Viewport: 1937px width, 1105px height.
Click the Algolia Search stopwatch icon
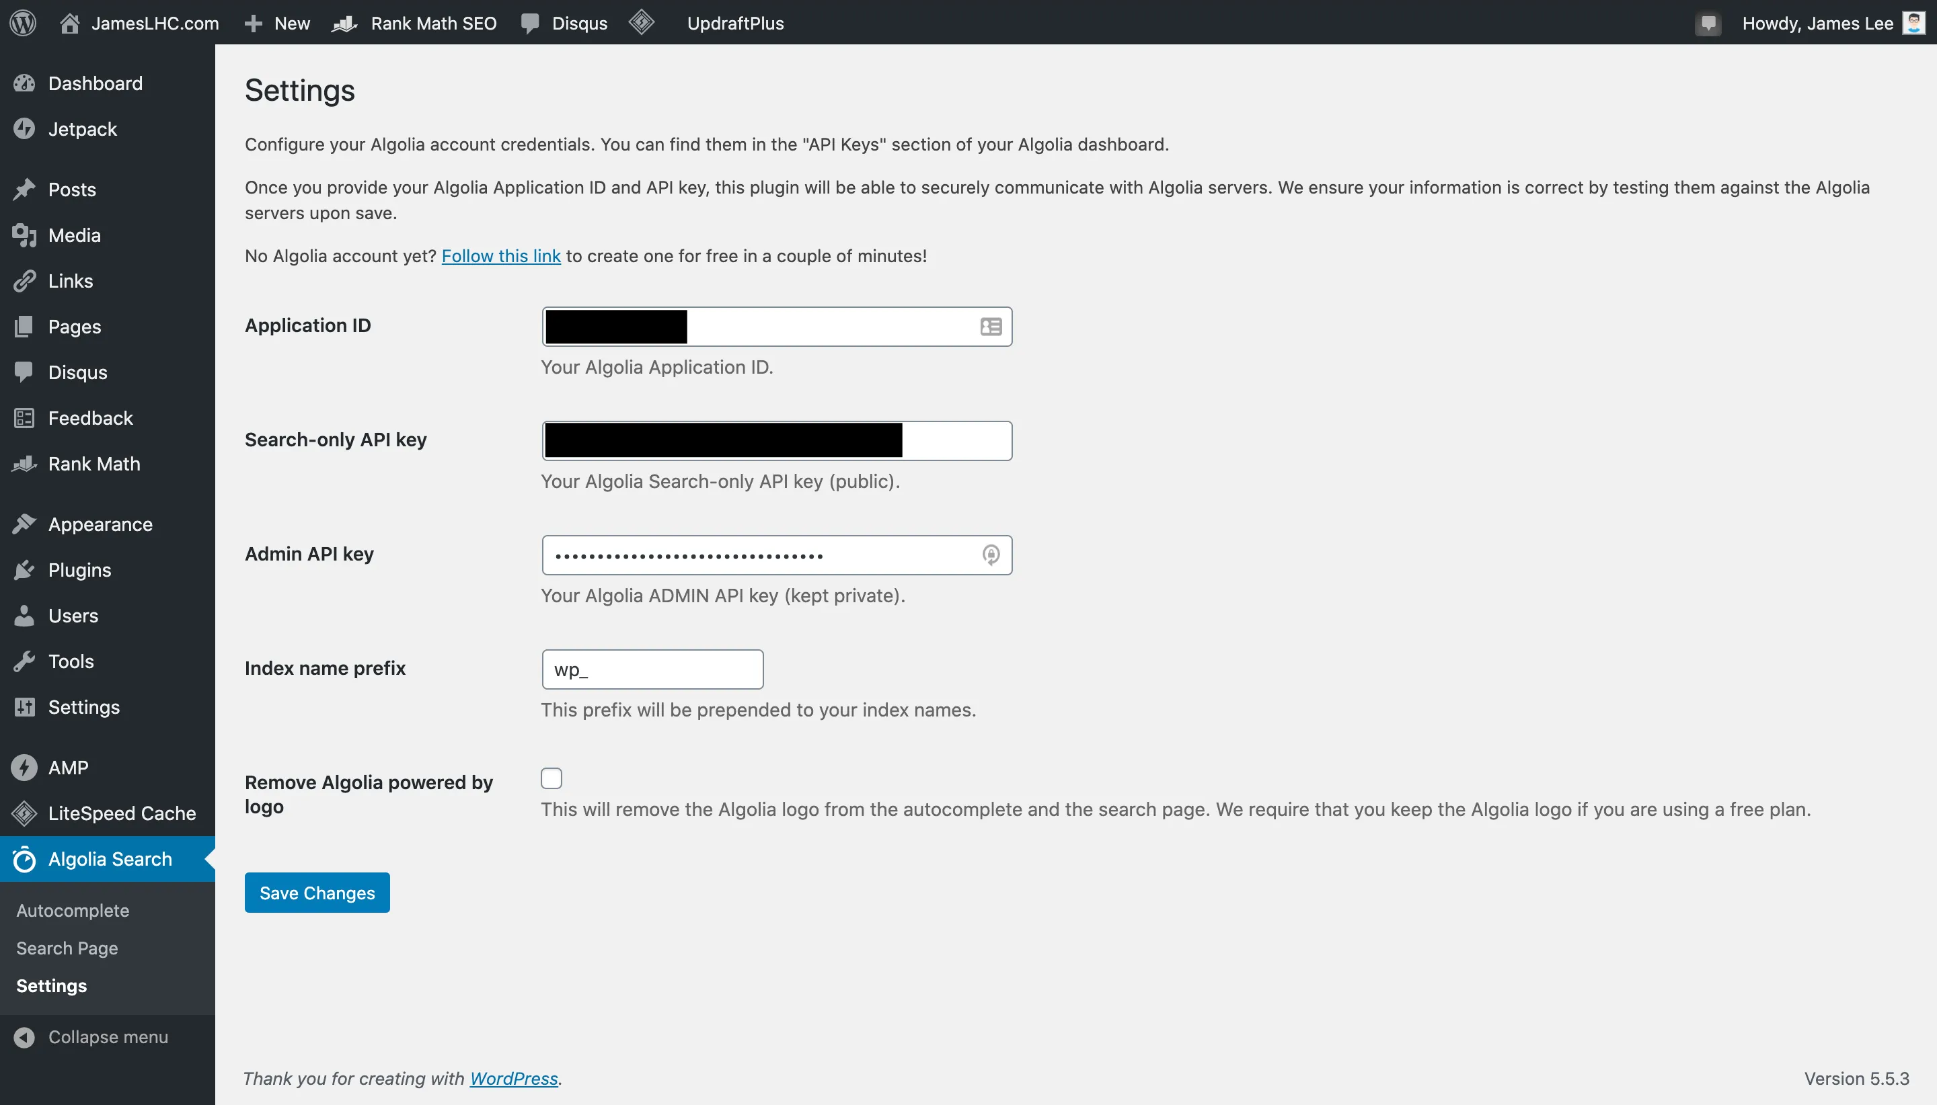coord(24,859)
